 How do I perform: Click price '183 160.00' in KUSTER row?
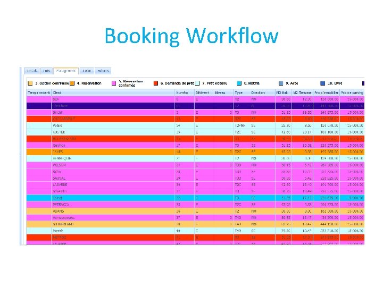click(329, 132)
